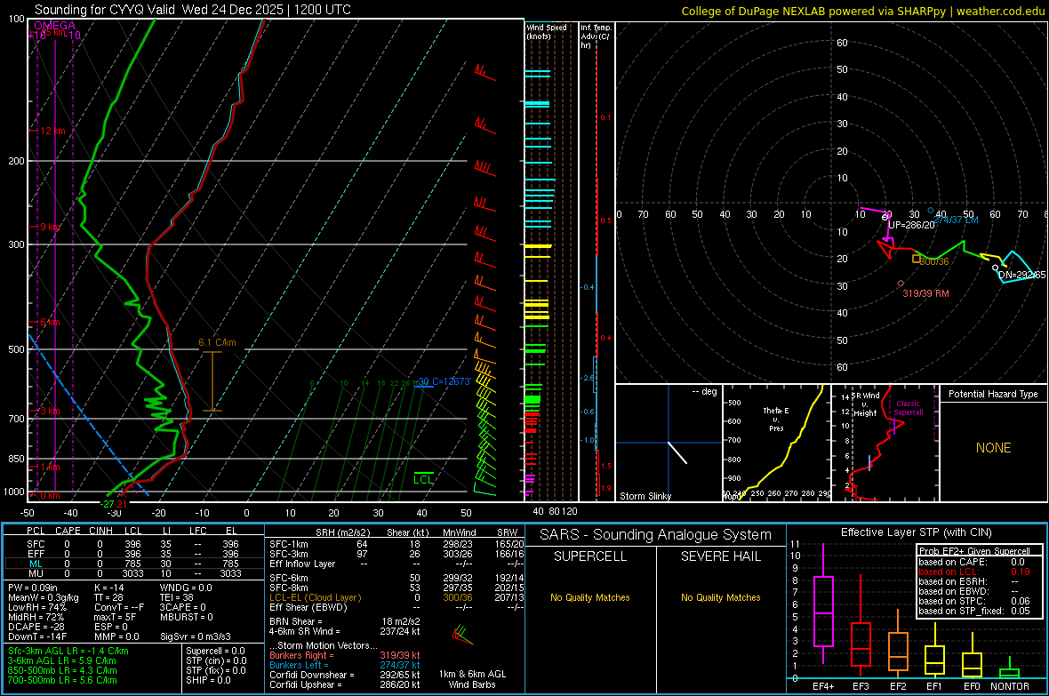Click the 6.1 C/km lapse rate label

[217, 342]
